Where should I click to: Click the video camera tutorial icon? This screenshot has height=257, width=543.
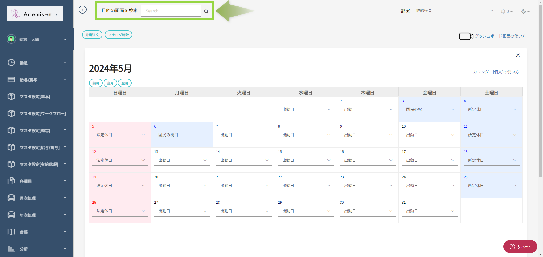tap(466, 36)
